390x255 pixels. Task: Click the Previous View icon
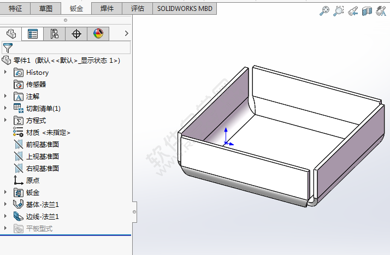[353, 11]
